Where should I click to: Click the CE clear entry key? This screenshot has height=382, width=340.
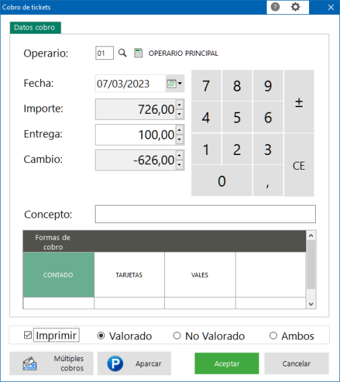click(x=299, y=165)
